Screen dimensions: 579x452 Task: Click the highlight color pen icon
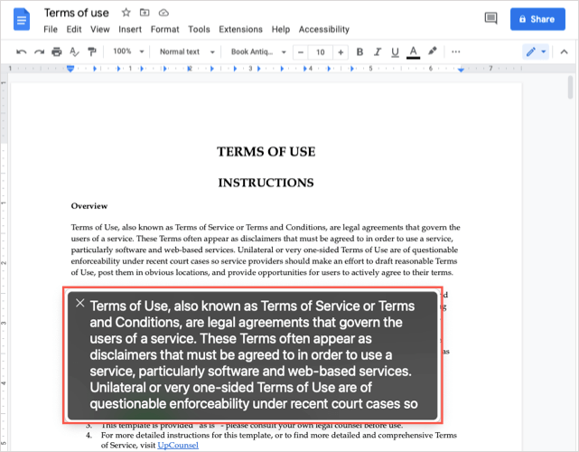(433, 52)
